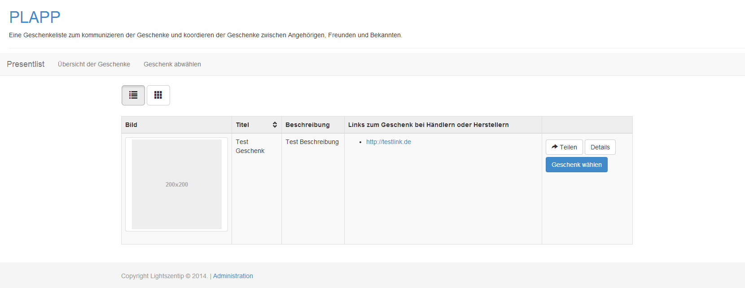Share the gift via Teilen button
The image size is (745, 288).
pyautogui.click(x=564, y=147)
